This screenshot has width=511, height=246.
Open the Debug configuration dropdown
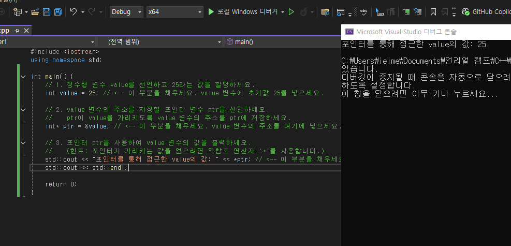click(126, 12)
